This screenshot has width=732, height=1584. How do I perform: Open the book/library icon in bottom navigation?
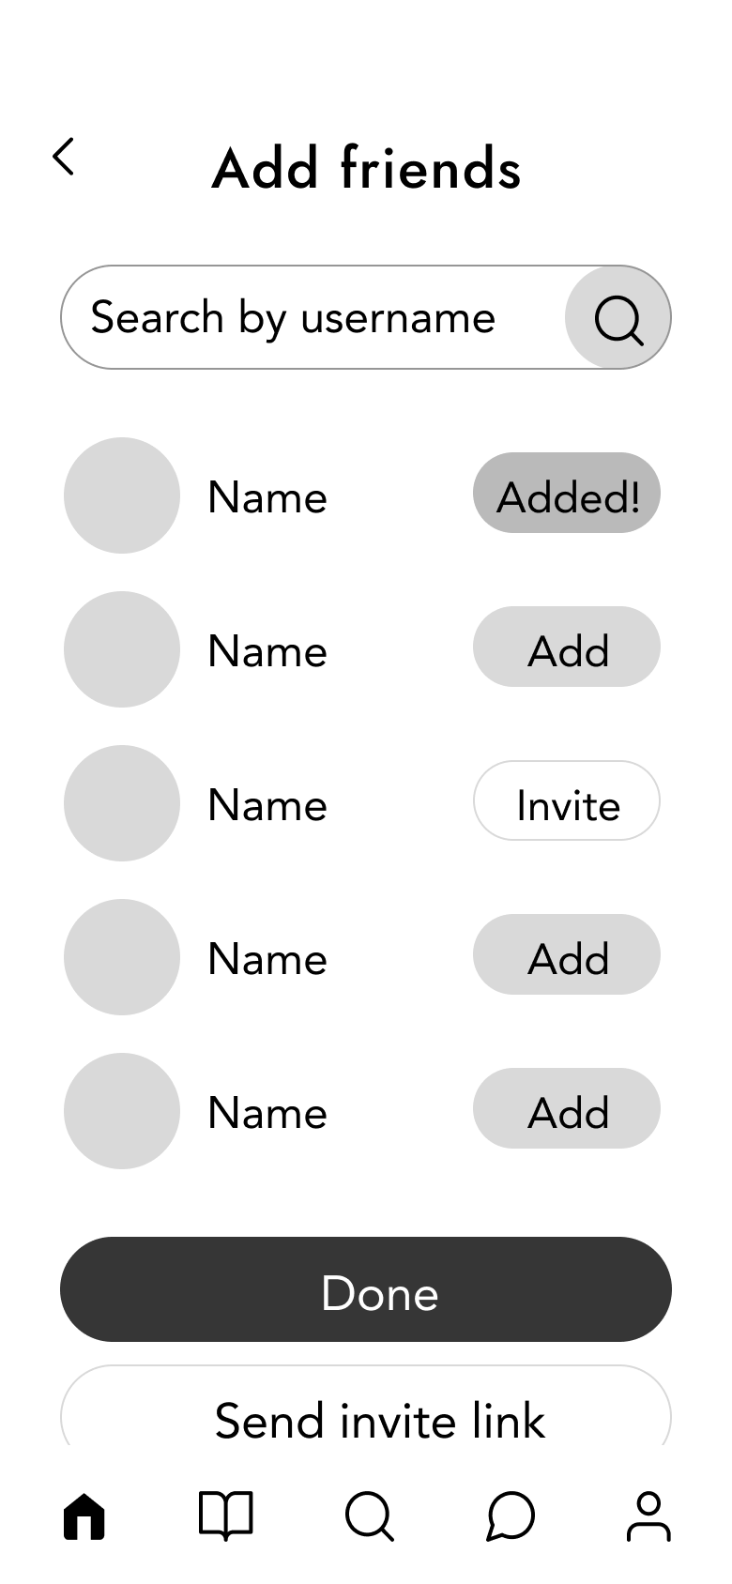point(225,1515)
